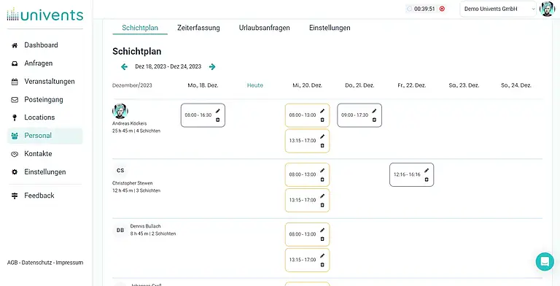Delete Andreas Köckeis 09:00 - 17:30 shift

(374, 120)
